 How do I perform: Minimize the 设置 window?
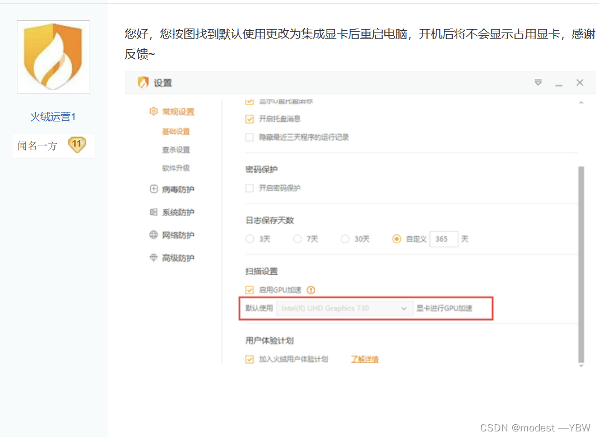[559, 86]
